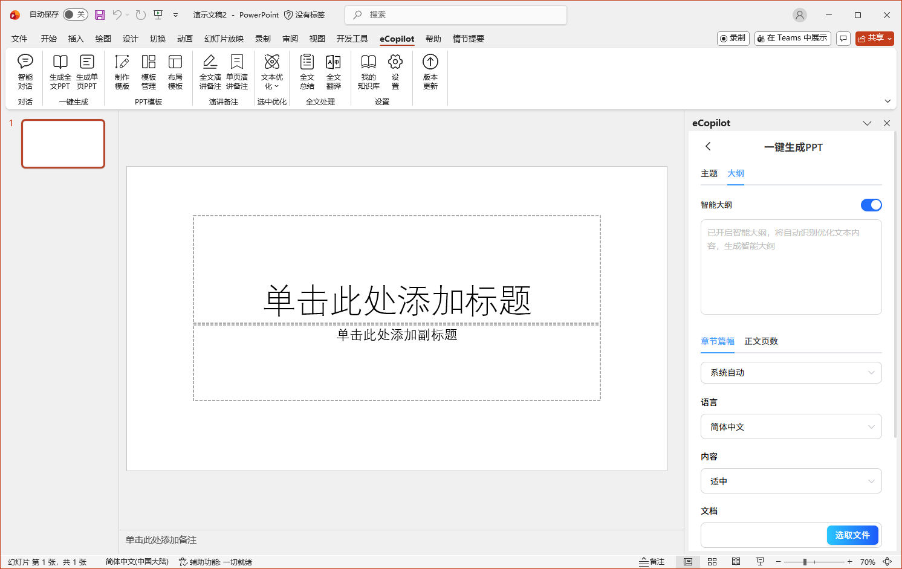
Task: Open the 全文总结 tool
Action: [307, 71]
